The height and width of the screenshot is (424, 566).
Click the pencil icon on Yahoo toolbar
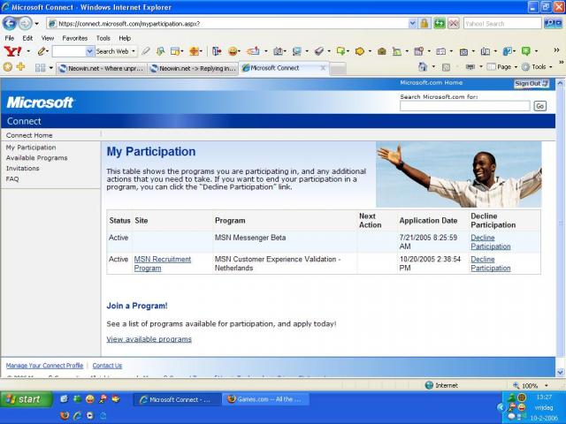42,51
